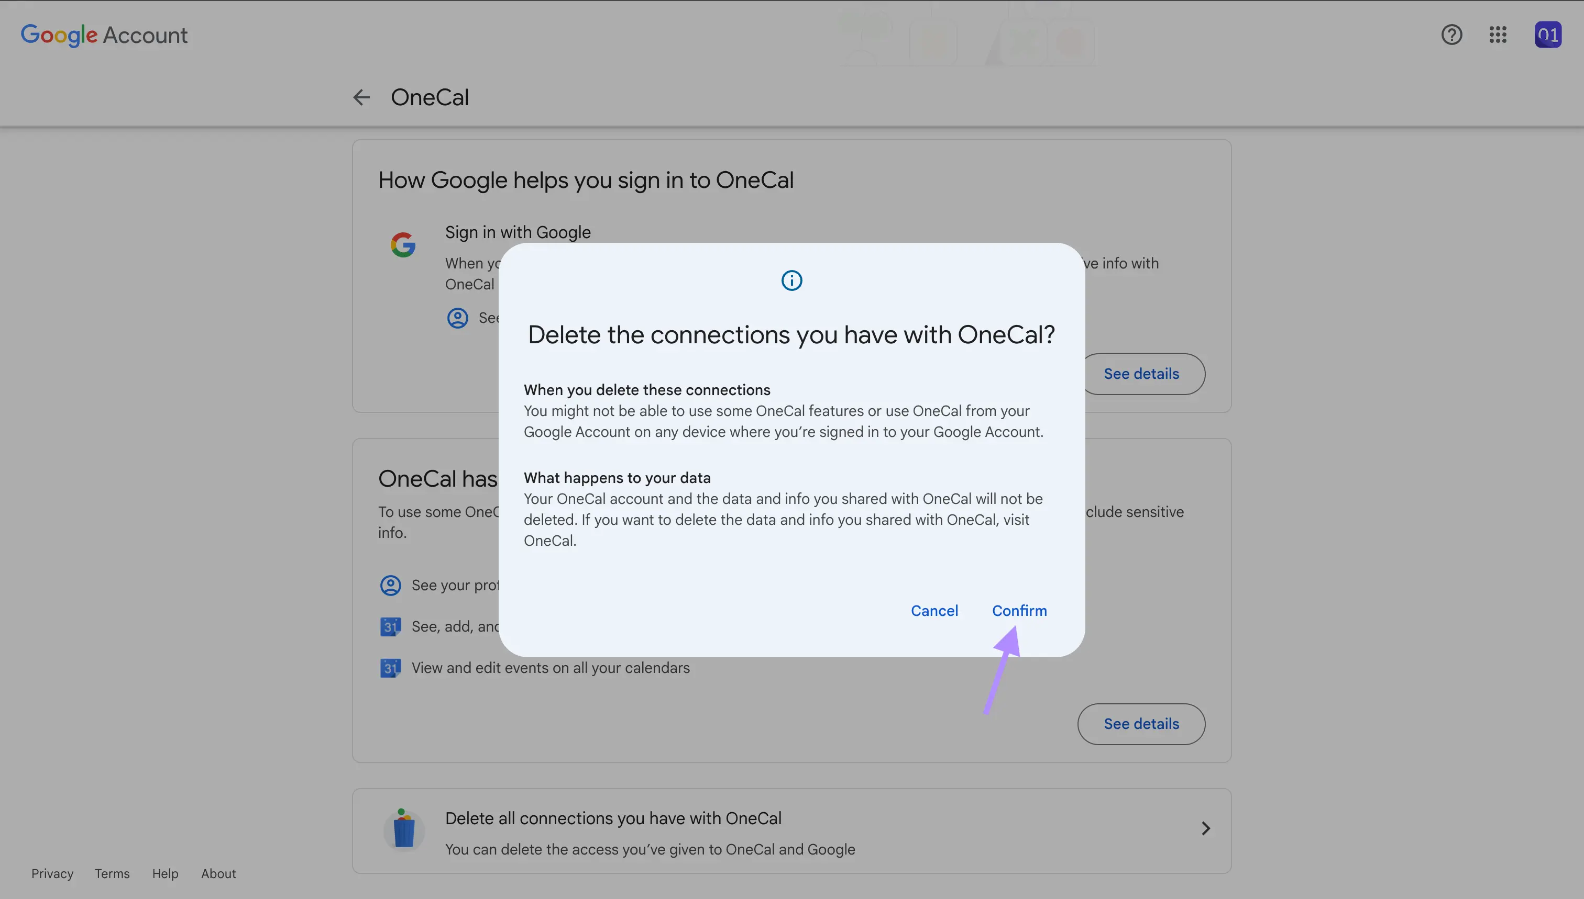Viewport: 1584px width, 899px height.
Task: Click the calendar icon next to View and edit events
Action: pos(391,668)
